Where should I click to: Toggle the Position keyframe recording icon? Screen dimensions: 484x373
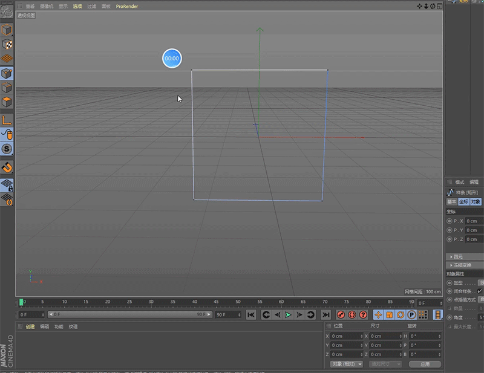click(x=378, y=315)
